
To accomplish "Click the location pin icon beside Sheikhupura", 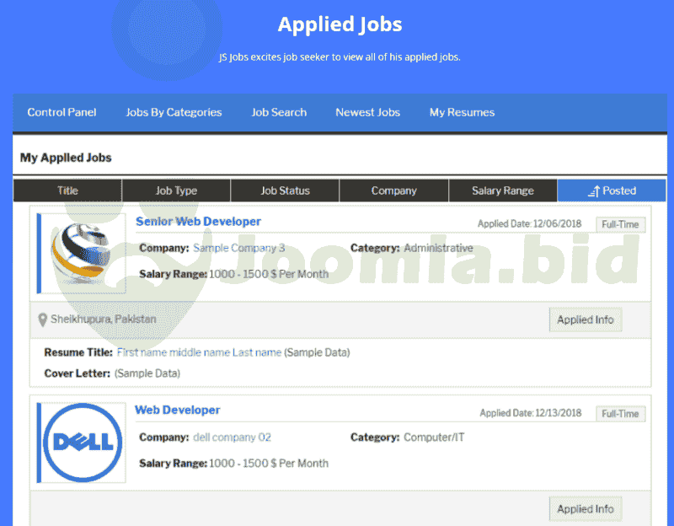I will coord(42,320).
